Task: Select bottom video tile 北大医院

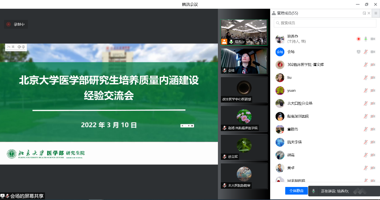Action: 244,176
